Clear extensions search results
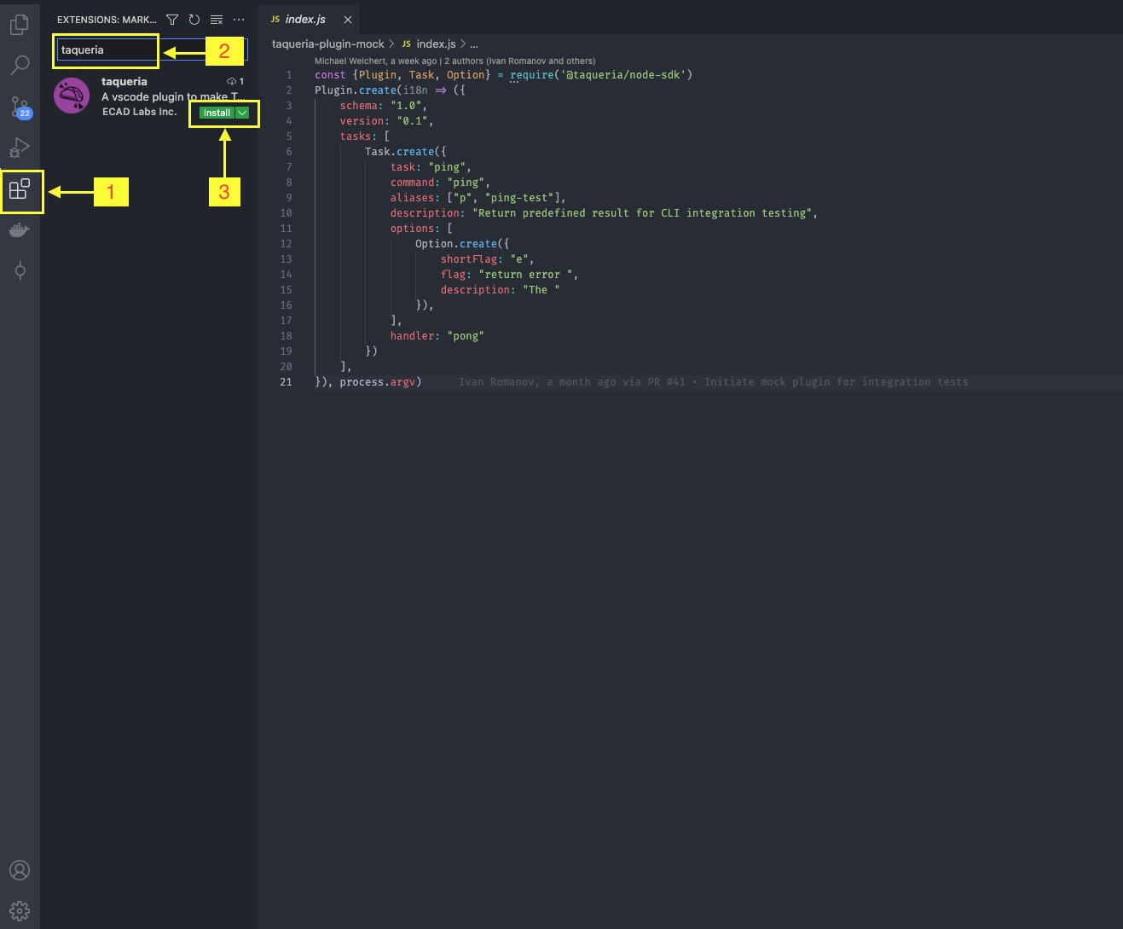The height and width of the screenshot is (929, 1123). (217, 20)
